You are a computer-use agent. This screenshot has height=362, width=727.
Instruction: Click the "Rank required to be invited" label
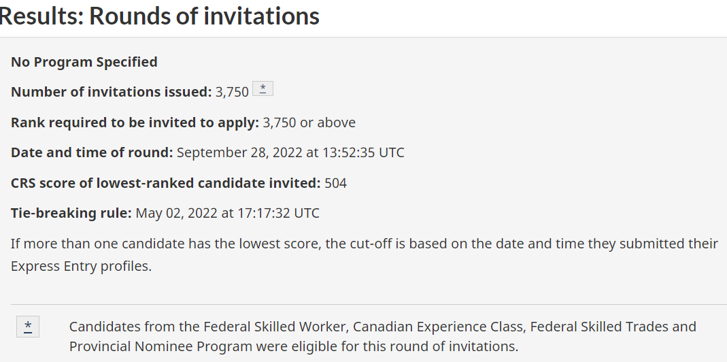(135, 122)
